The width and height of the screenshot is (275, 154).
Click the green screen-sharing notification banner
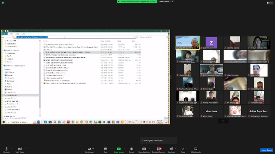(137, 2)
